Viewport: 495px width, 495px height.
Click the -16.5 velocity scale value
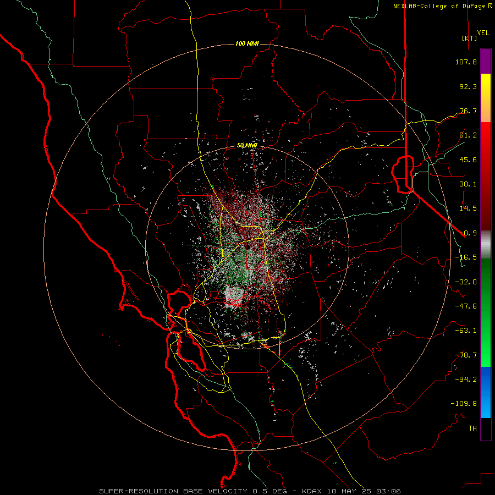tap(466, 257)
